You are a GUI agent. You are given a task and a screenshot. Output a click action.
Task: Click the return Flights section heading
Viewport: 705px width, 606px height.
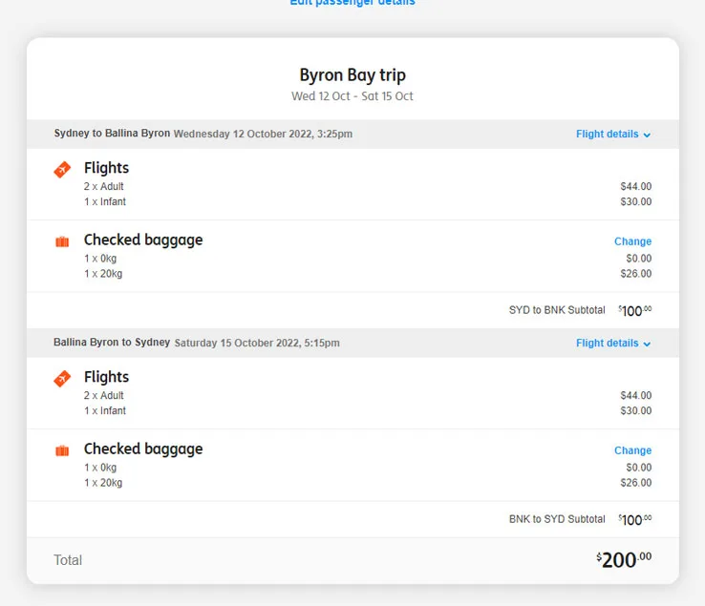[x=106, y=377]
